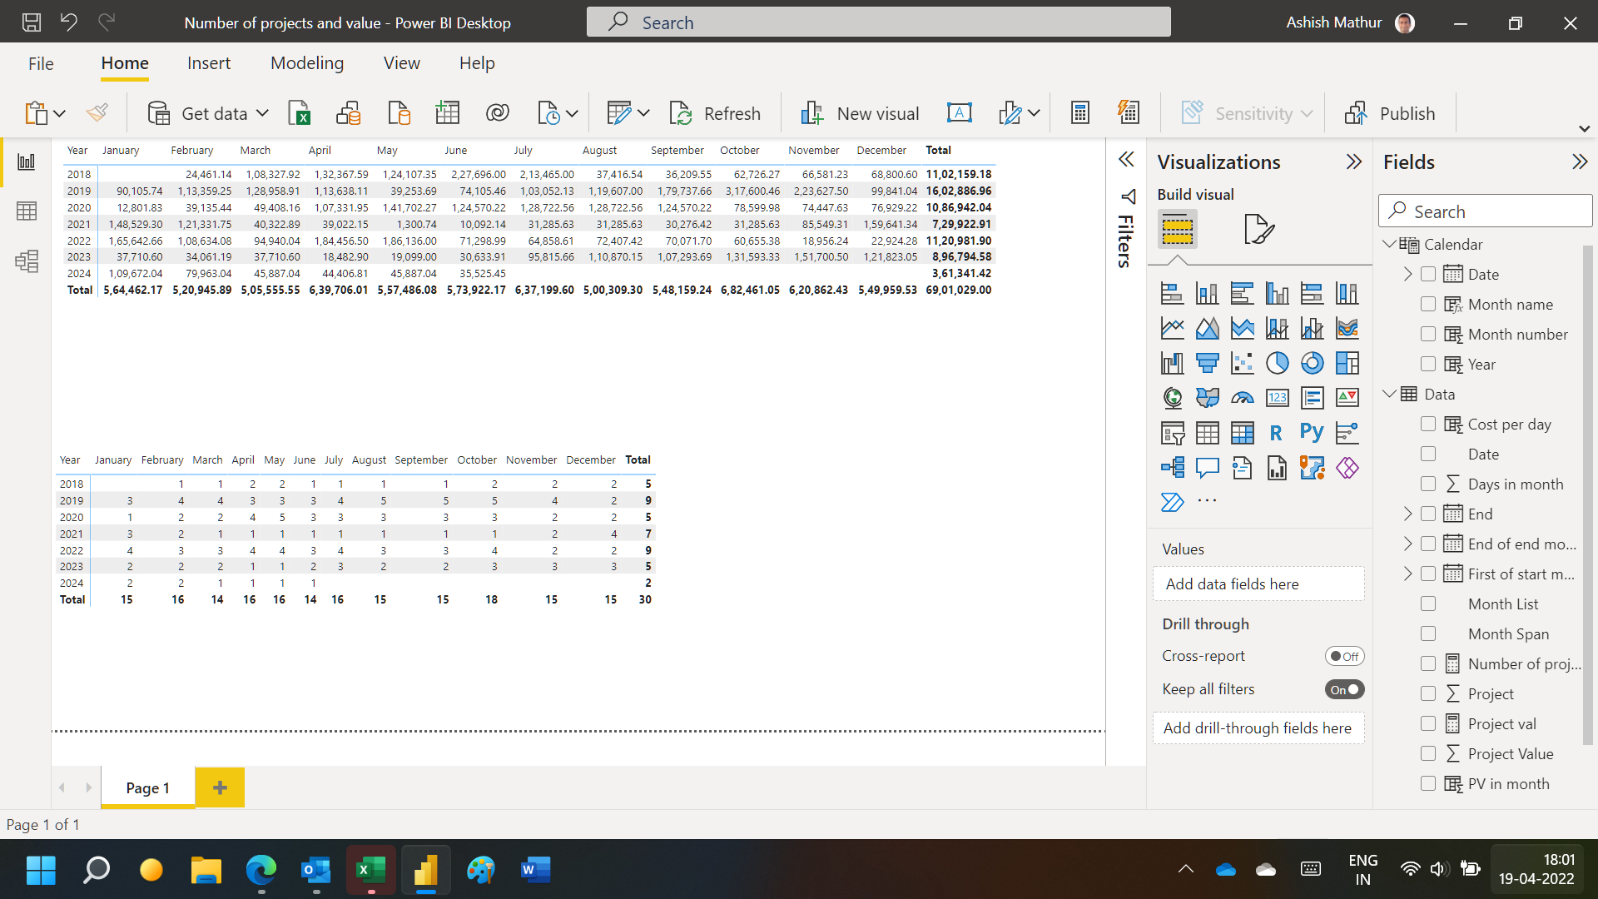Add the Python visual
1598x899 pixels.
point(1312,433)
